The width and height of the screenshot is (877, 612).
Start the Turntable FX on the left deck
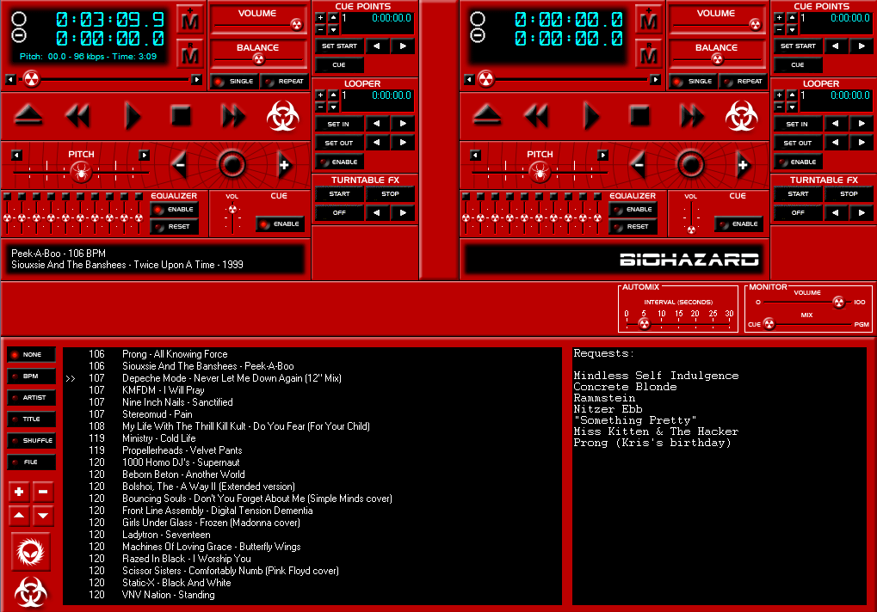click(x=339, y=194)
